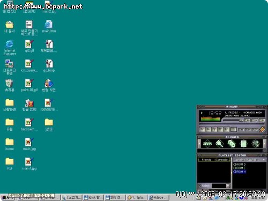The image size is (268, 201).
Task: Select the icn_query file icon
Action: pos(29,66)
